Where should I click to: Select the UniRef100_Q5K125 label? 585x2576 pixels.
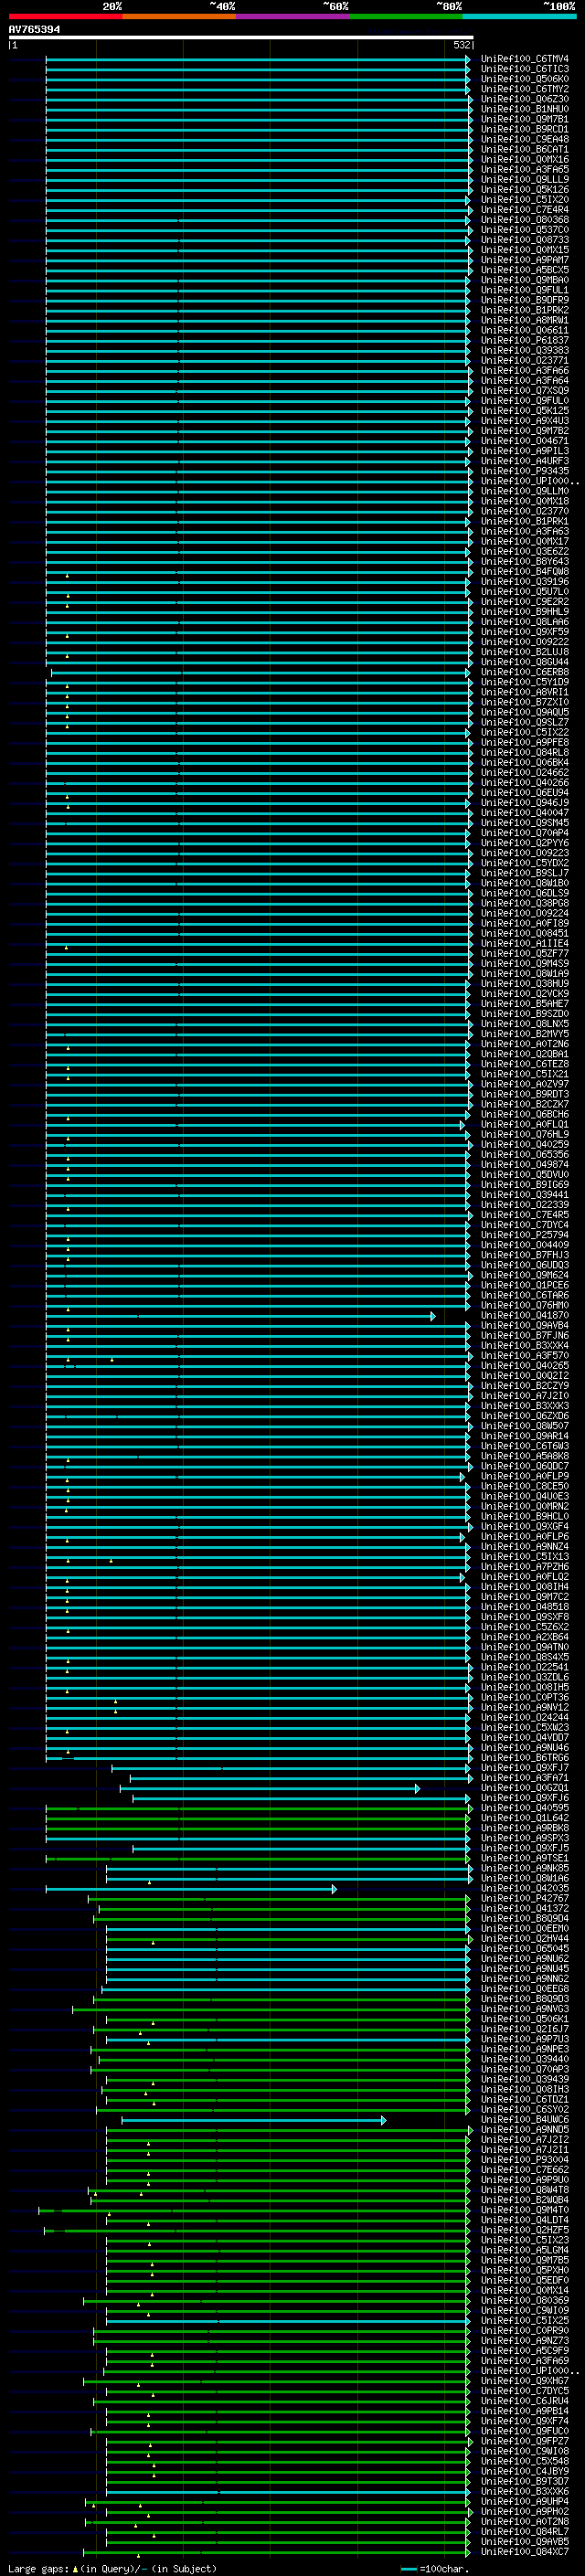point(525,410)
